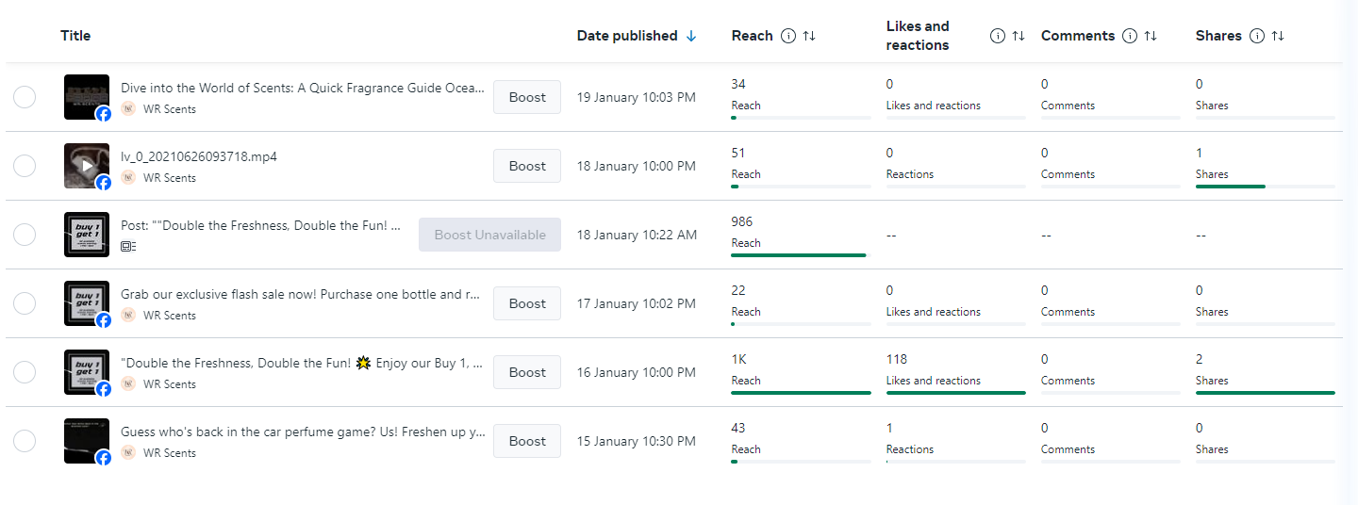Sort posts by Comments arrows icon
The image size is (1358, 505).
coord(1151,36)
